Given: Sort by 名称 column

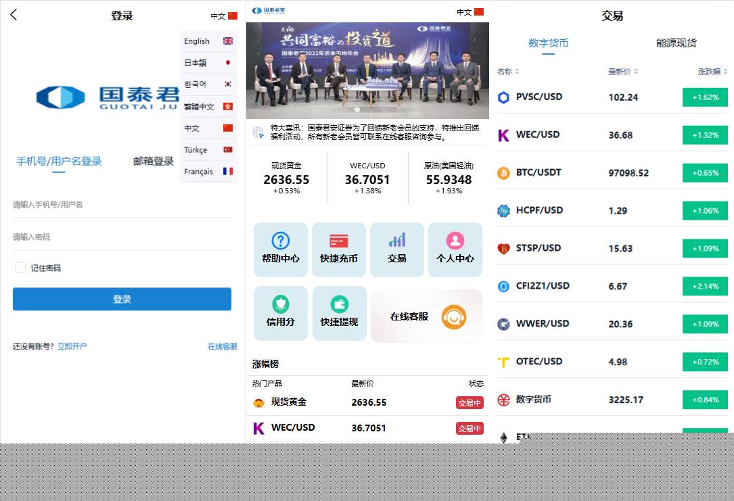Looking at the screenshot, I should point(508,72).
